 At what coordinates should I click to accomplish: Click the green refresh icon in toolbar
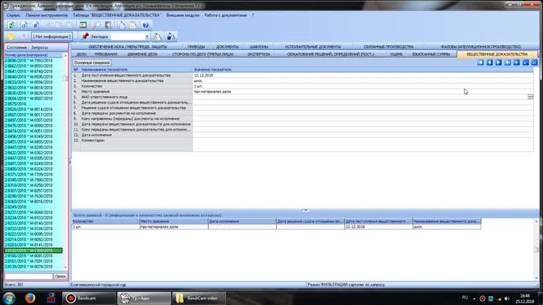[12, 24]
